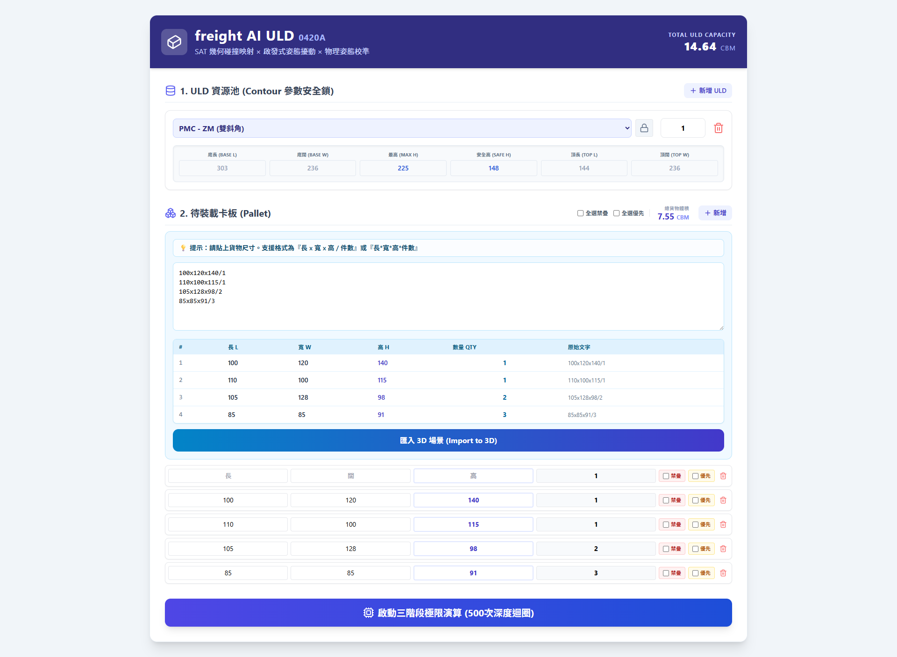
Task: Click quantity field showing 3 in 85x85 row
Action: click(596, 573)
